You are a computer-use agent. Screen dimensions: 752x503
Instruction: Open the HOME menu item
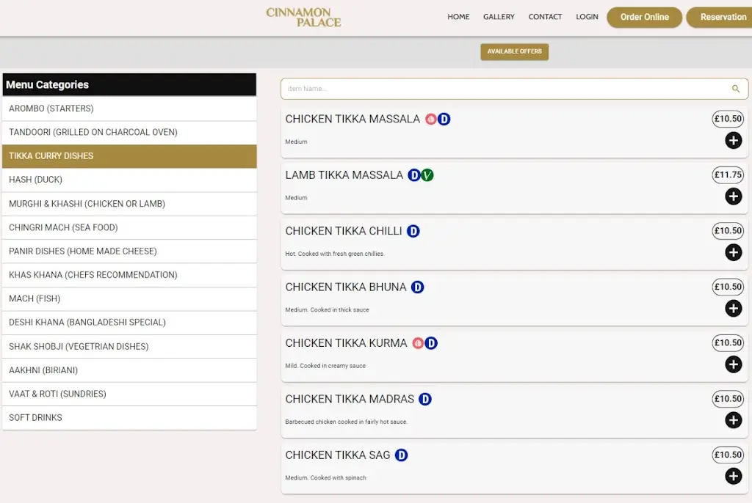[x=458, y=16]
